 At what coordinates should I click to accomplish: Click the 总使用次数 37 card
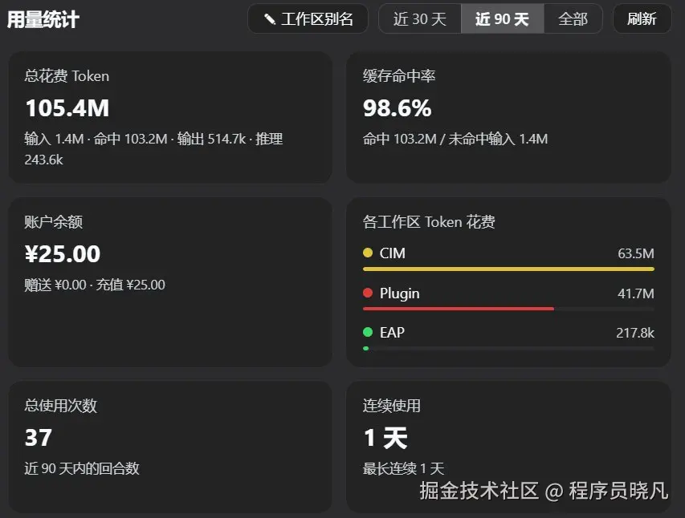[x=170, y=447]
